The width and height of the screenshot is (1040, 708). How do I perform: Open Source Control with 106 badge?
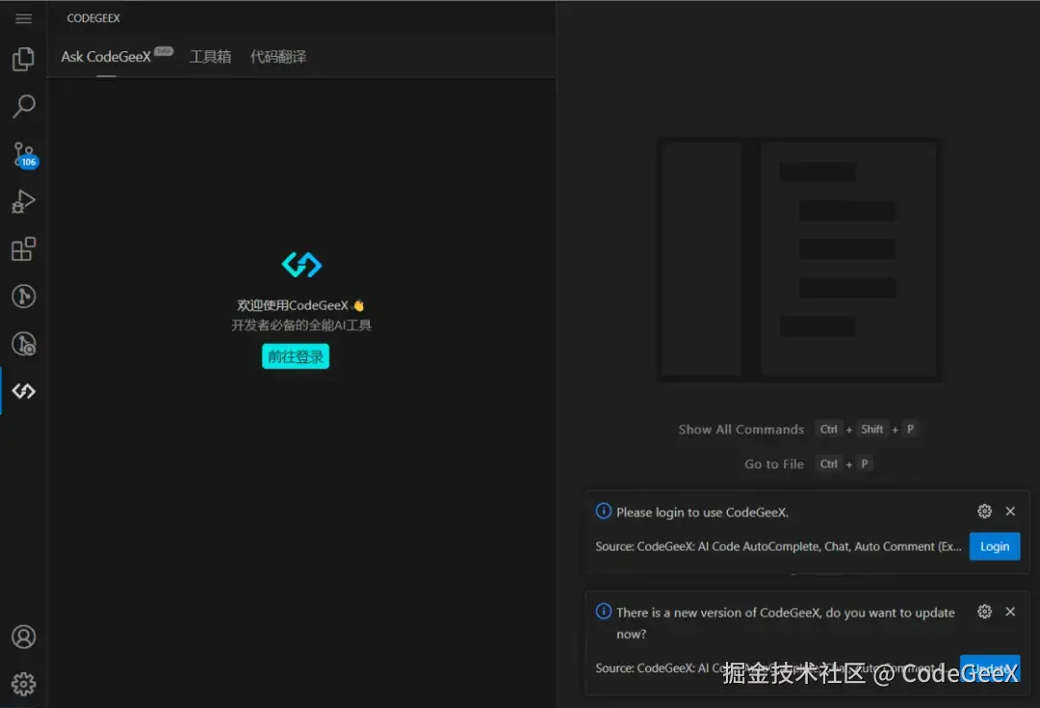(x=24, y=155)
